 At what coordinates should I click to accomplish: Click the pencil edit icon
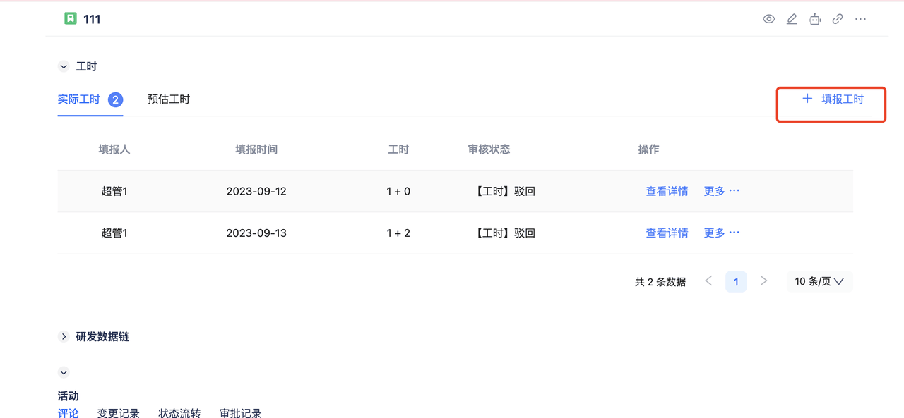[x=792, y=19]
